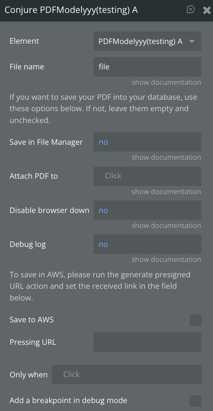
Task: Show documentation under Save in File Manager
Action: coord(166,157)
